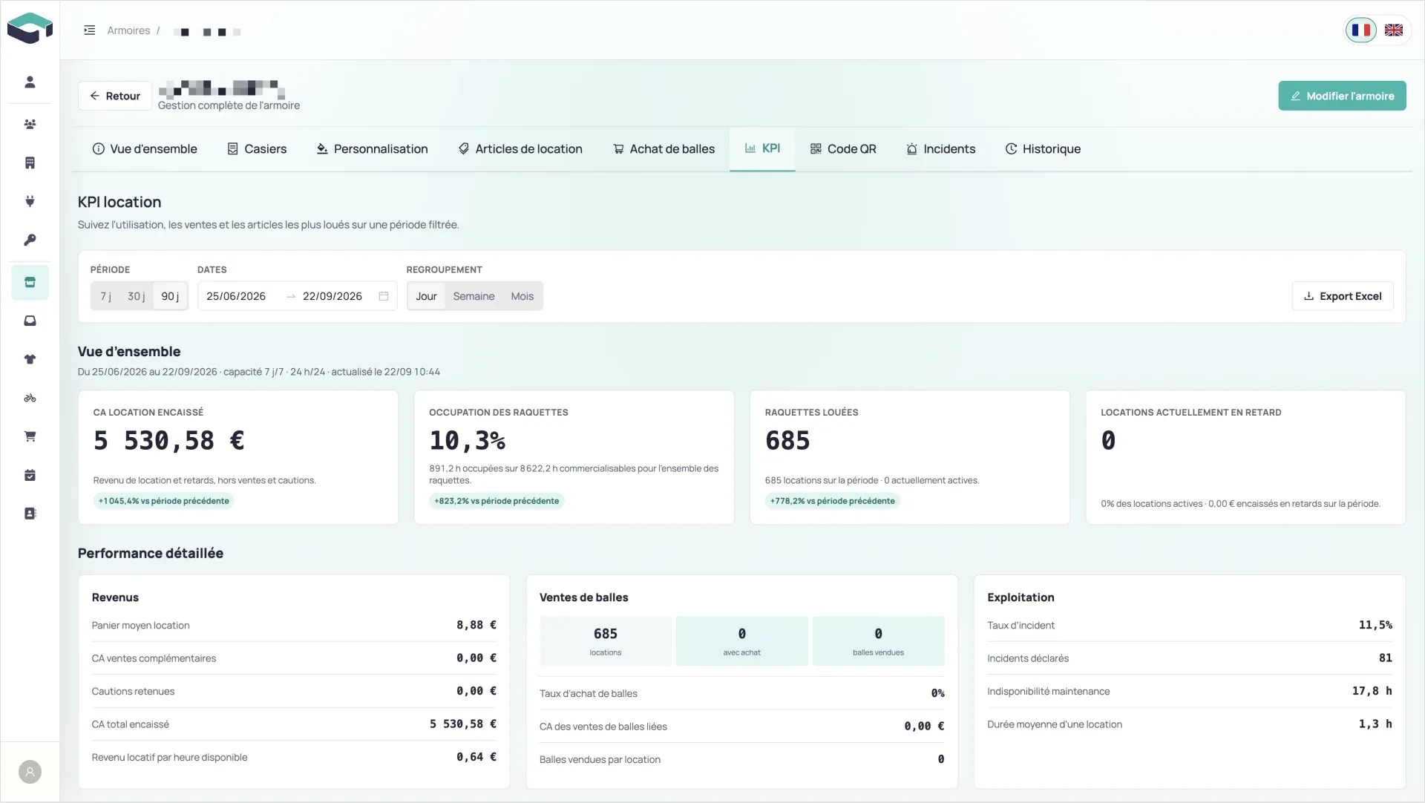Click Modifier l'armoire button
This screenshot has height=803, width=1425.
1342,96
